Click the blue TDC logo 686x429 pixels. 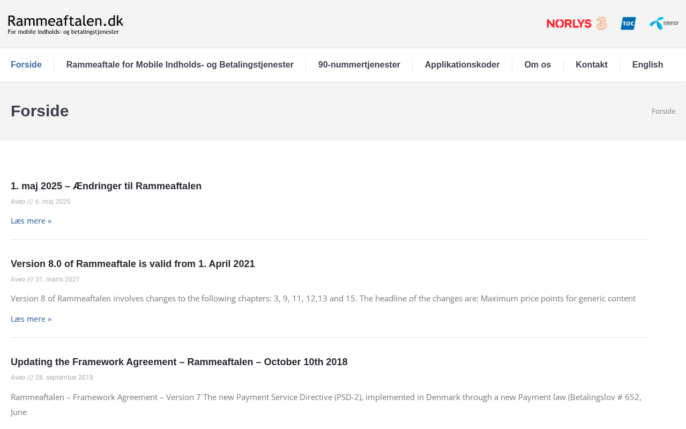[628, 24]
